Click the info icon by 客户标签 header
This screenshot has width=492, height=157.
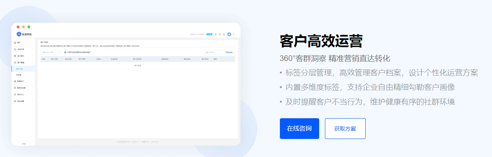[x=141, y=59]
